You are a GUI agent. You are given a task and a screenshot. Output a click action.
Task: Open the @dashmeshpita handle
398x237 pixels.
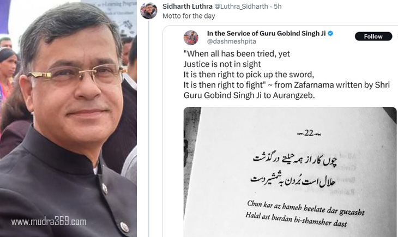(x=232, y=41)
